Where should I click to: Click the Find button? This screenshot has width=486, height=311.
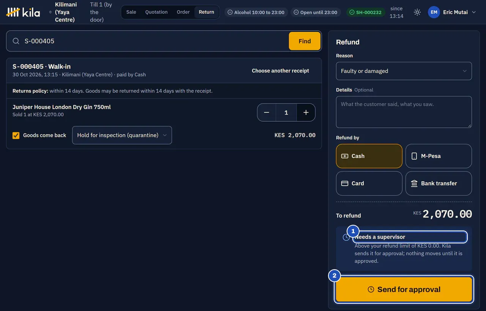pyautogui.click(x=305, y=41)
